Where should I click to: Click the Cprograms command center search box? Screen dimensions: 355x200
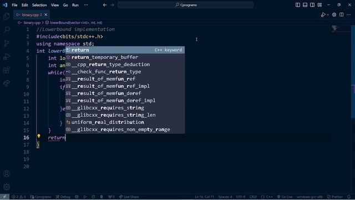pyautogui.click(x=185, y=5)
